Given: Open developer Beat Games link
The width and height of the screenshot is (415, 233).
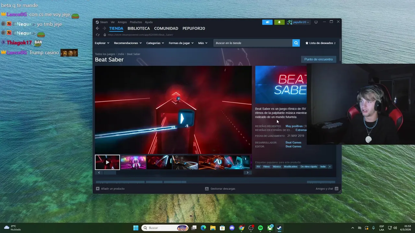Looking at the screenshot, I should coord(293,142).
